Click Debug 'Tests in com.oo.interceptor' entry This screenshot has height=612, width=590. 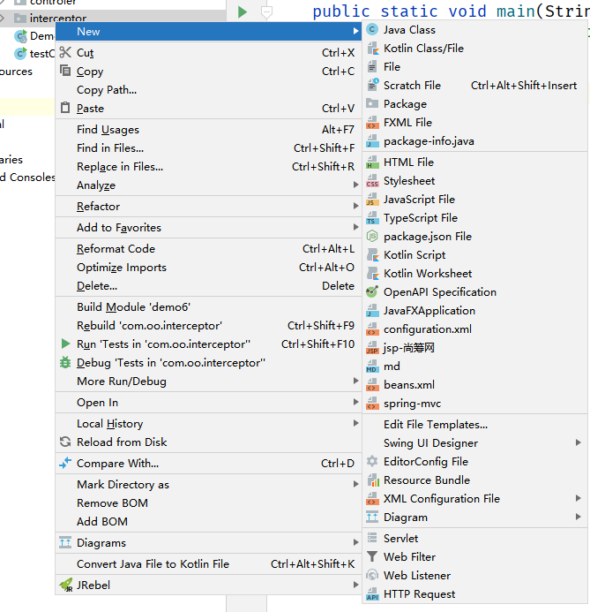point(168,363)
